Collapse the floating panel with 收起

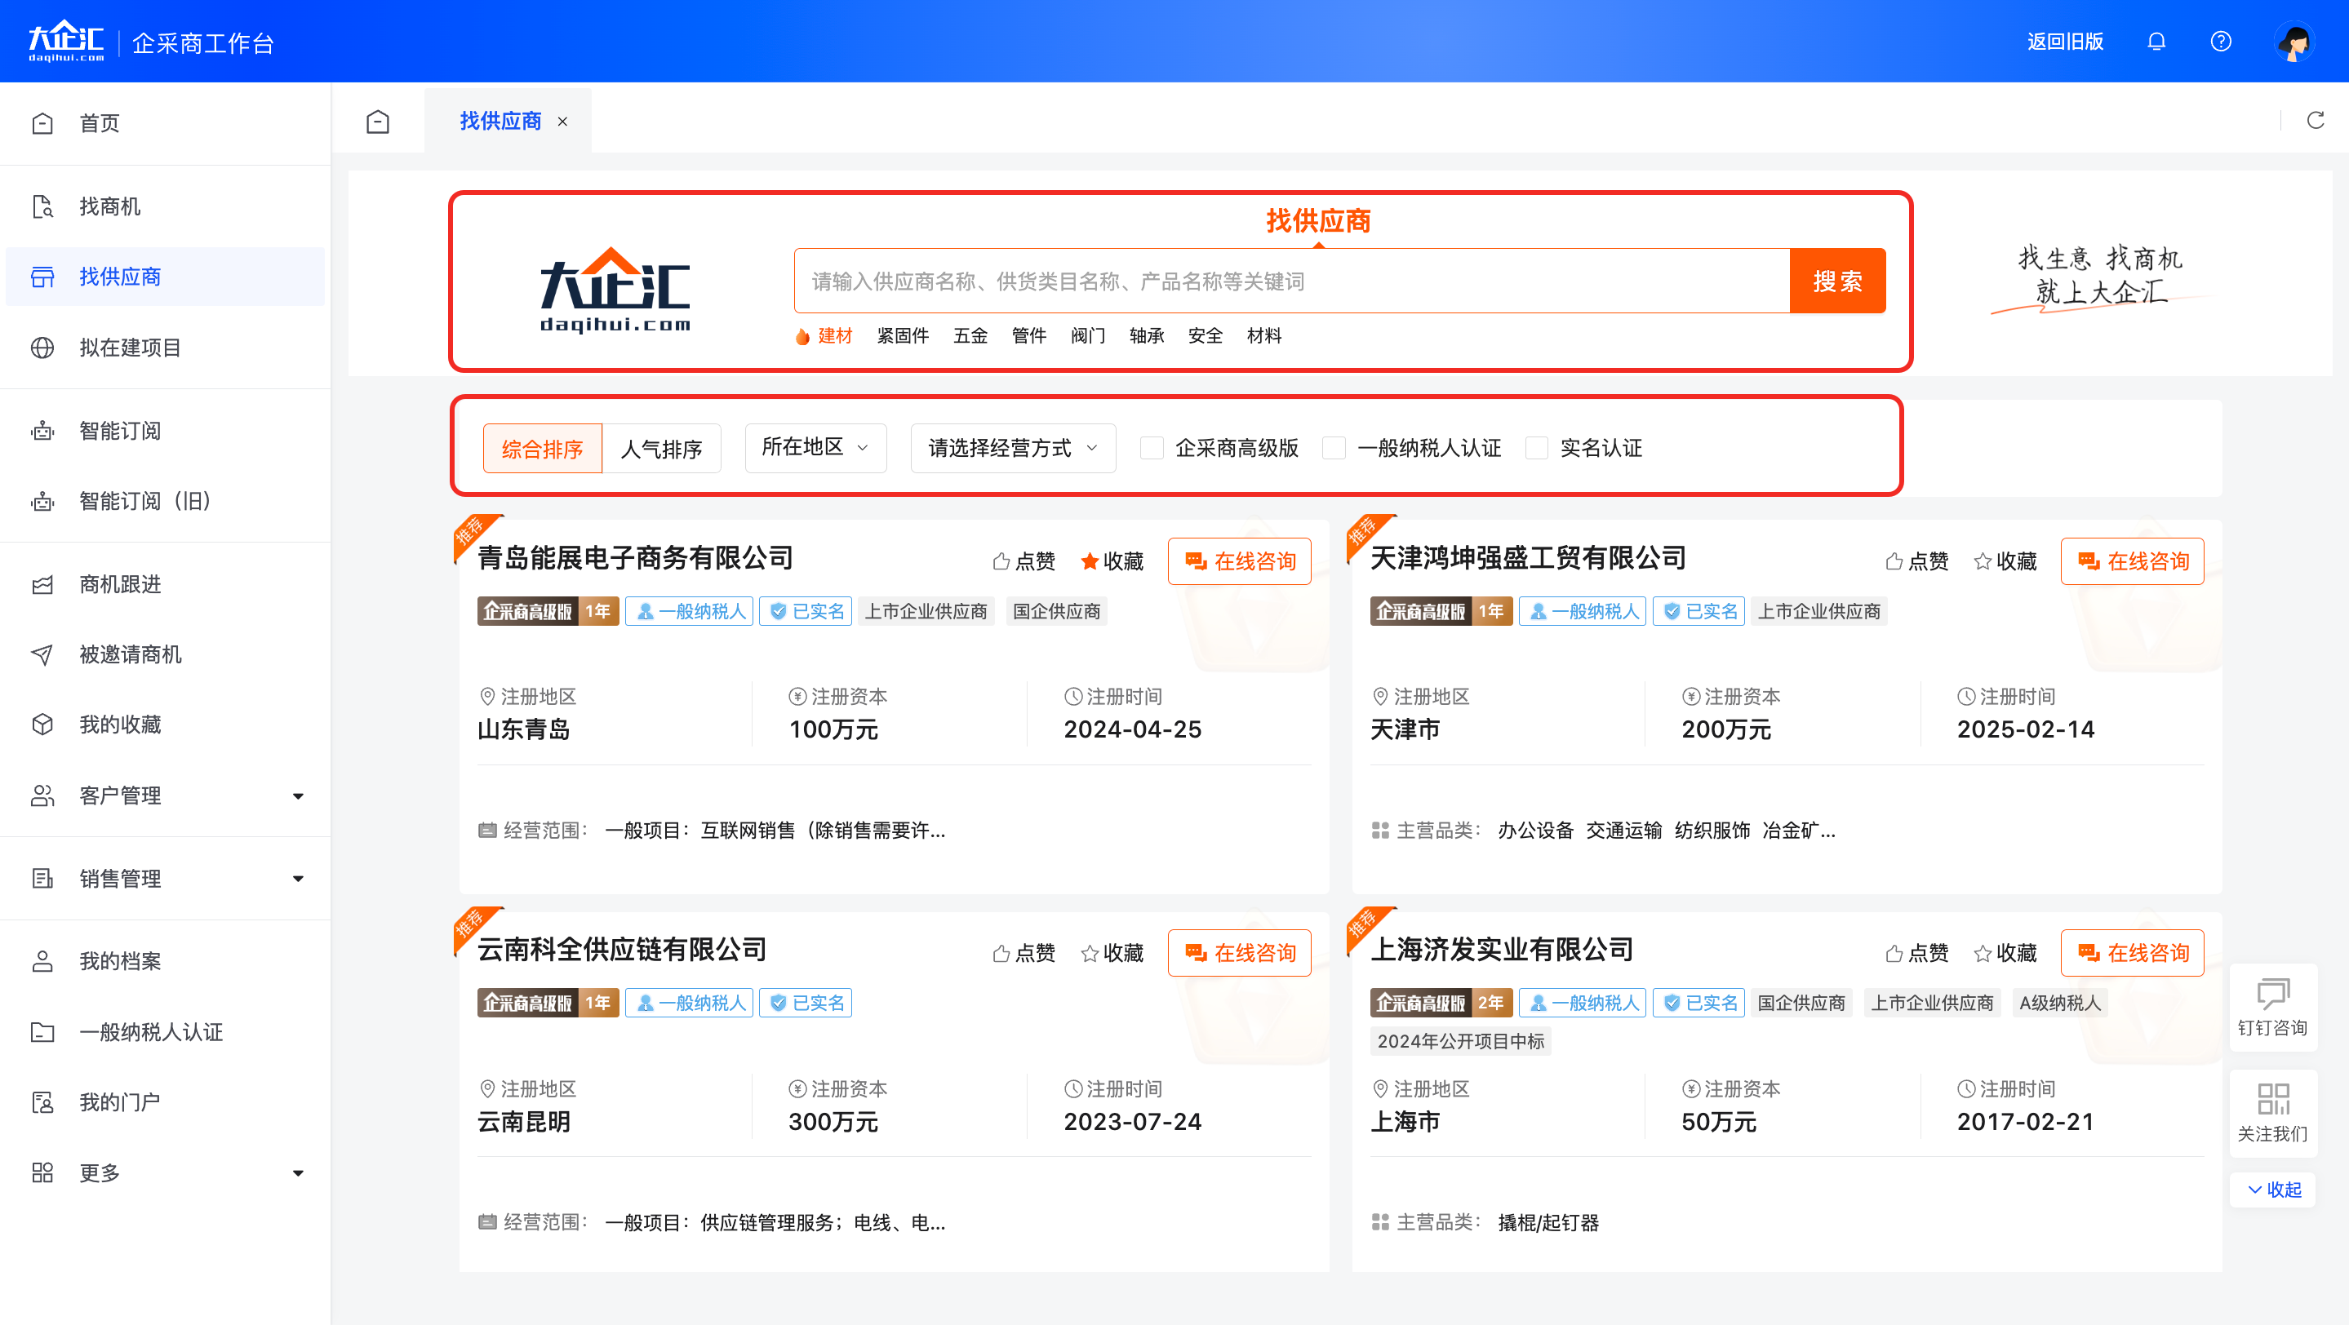2272,1190
